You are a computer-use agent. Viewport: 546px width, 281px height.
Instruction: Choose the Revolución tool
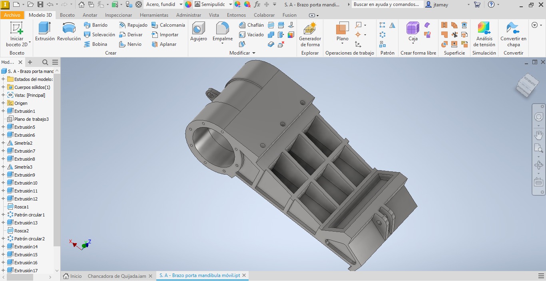(x=69, y=32)
